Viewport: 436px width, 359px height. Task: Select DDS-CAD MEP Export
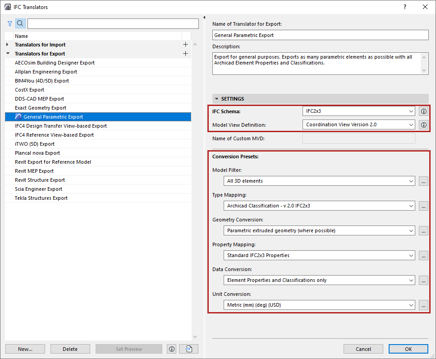tap(98, 99)
